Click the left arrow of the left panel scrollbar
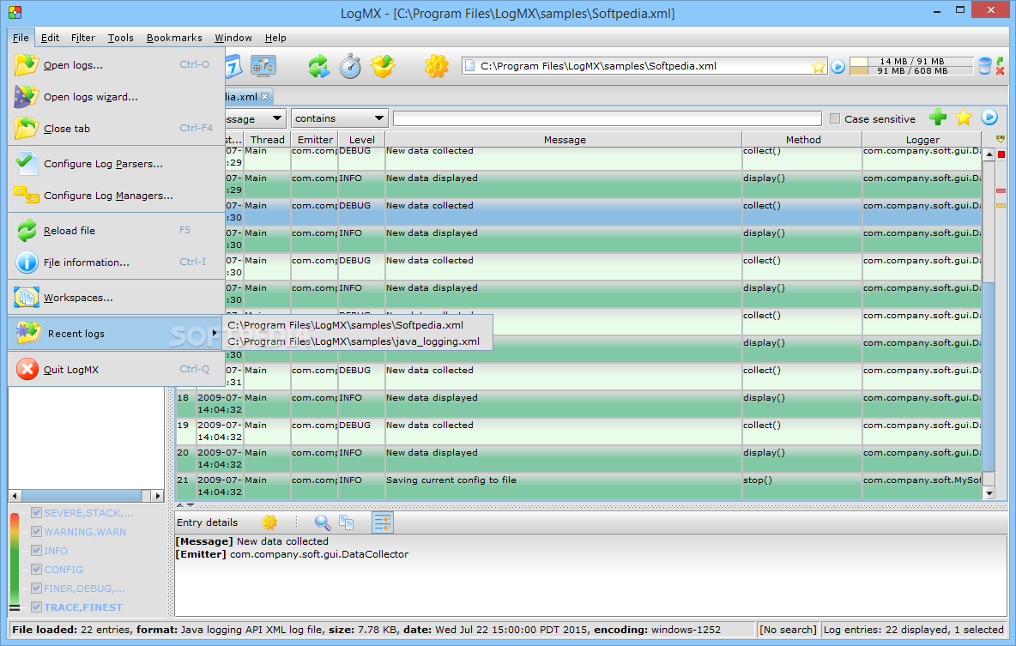Viewport: 1016px width, 646px height. point(15,496)
